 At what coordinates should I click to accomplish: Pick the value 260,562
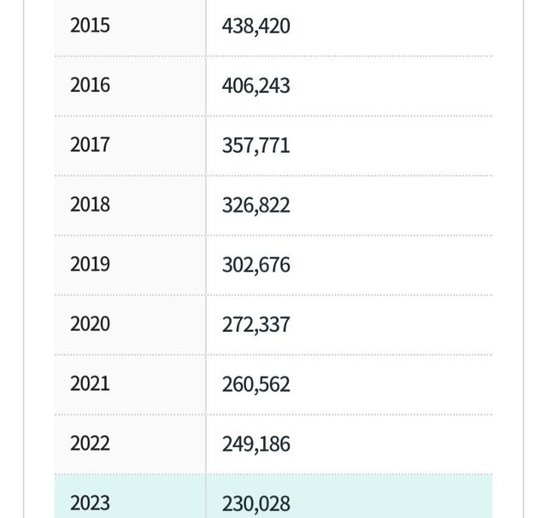[256, 385]
